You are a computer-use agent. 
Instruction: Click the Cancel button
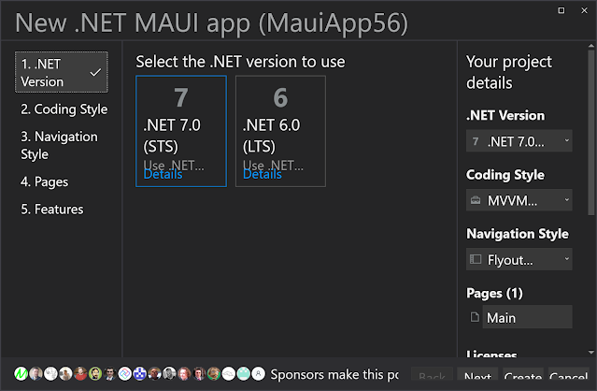tap(568, 374)
